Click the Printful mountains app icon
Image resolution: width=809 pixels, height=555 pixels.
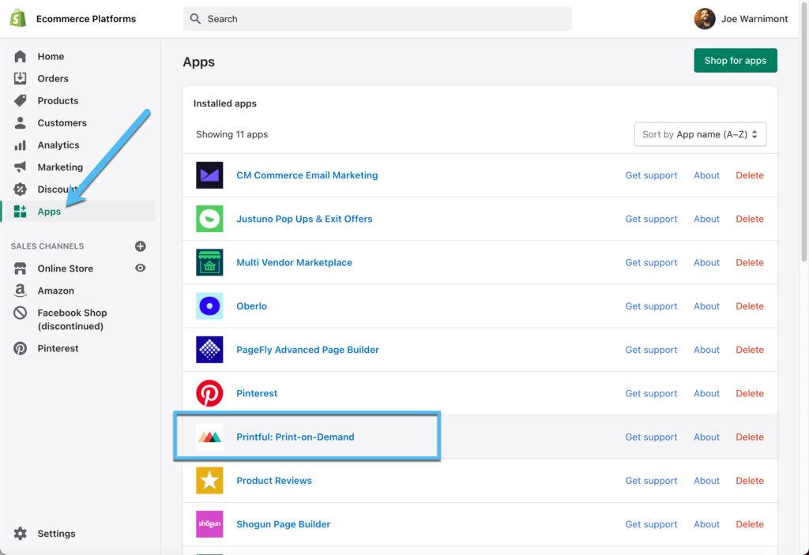point(209,437)
